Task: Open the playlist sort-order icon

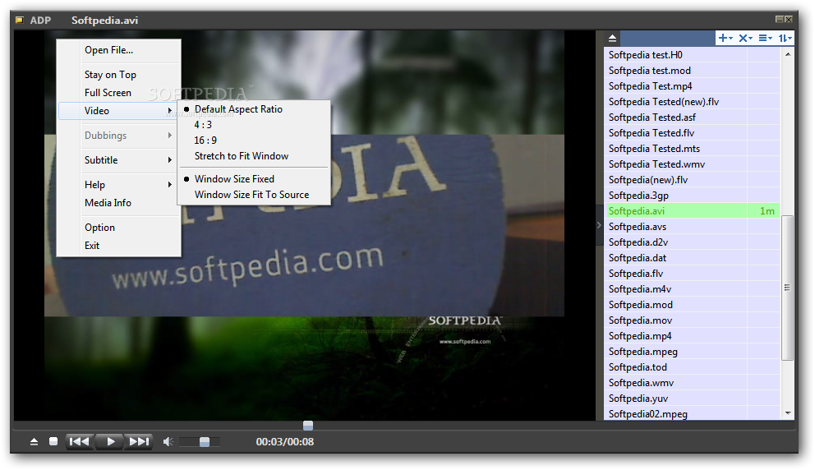Action: [785, 38]
